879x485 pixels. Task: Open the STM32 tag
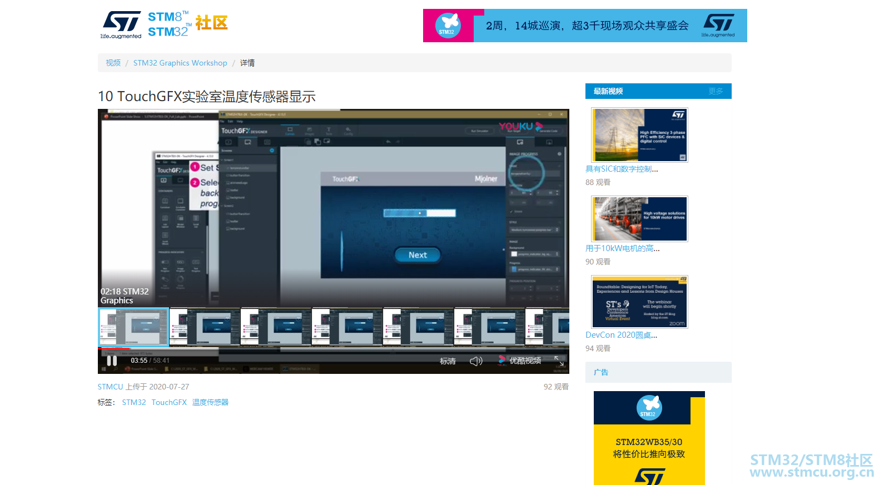[x=134, y=402]
